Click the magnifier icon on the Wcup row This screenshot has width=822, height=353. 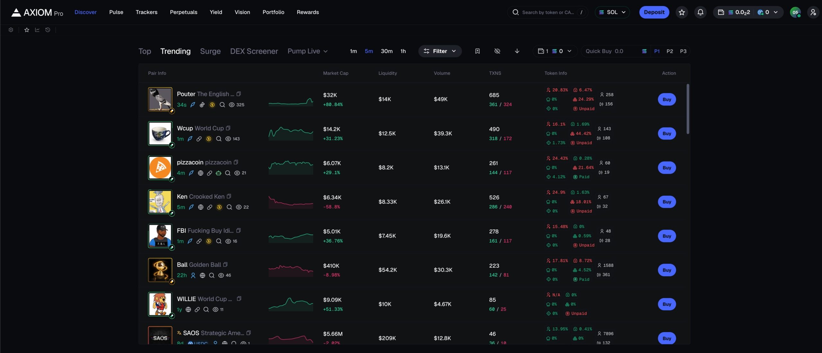click(219, 139)
